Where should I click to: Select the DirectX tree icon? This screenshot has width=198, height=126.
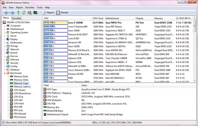point(8,53)
